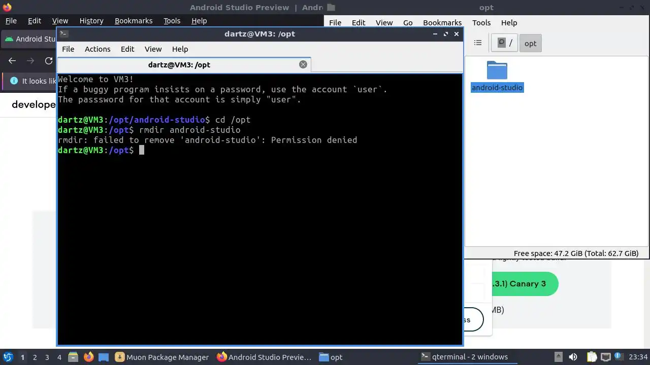The height and width of the screenshot is (365, 650).
Task: Open Firefox Edit menu
Action: (35, 21)
